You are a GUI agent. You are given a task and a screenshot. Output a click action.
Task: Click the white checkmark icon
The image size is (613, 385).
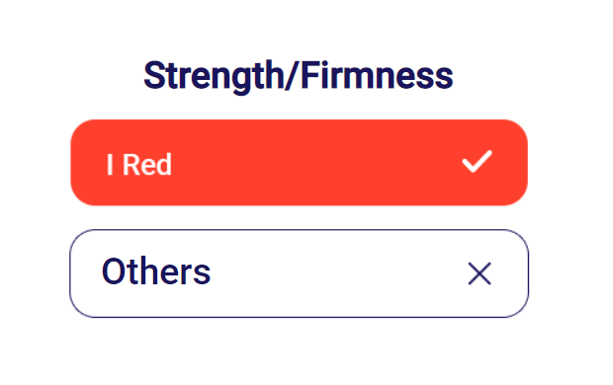tap(477, 161)
